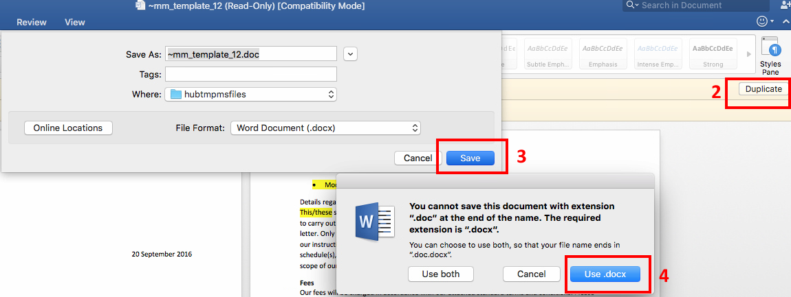
Task: Click the Word icon in alert dialog
Action: (374, 222)
